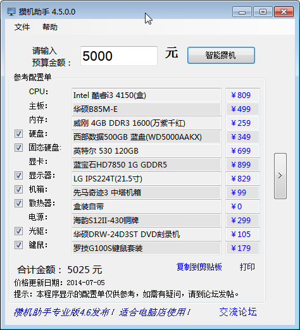Viewport: 300px width, 330px height.
Task: Click the ¥0 cooler price
Action: coord(242,207)
